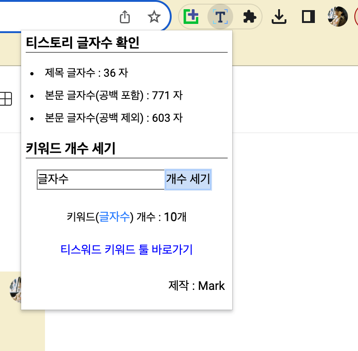Open the green plus extension icon
The height and width of the screenshot is (351, 358).
pos(191,17)
